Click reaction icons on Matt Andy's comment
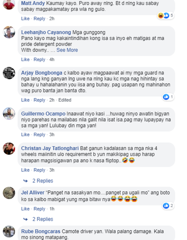The height and width of the screenshot is (240, 187). [x=164, y=15]
